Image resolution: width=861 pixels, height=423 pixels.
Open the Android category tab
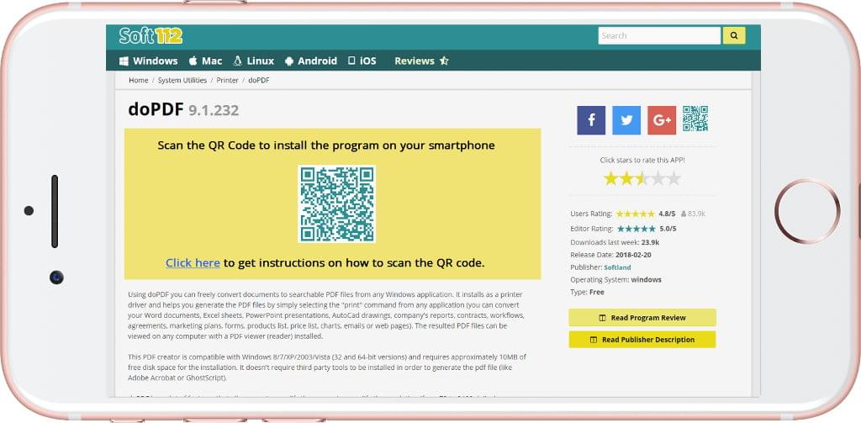point(311,61)
